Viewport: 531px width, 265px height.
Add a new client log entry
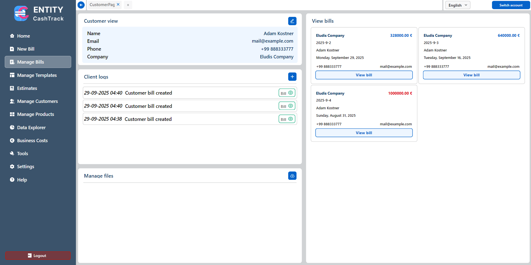coord(292,77)
